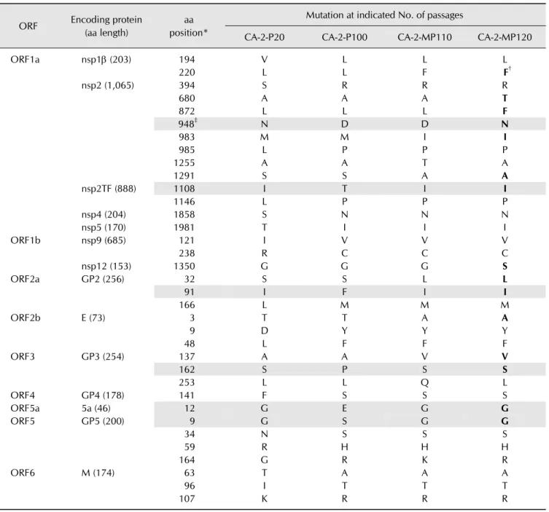Screen dimensions: 549x512
Task: Select the ORF5a row label
Action: [25, 408]
